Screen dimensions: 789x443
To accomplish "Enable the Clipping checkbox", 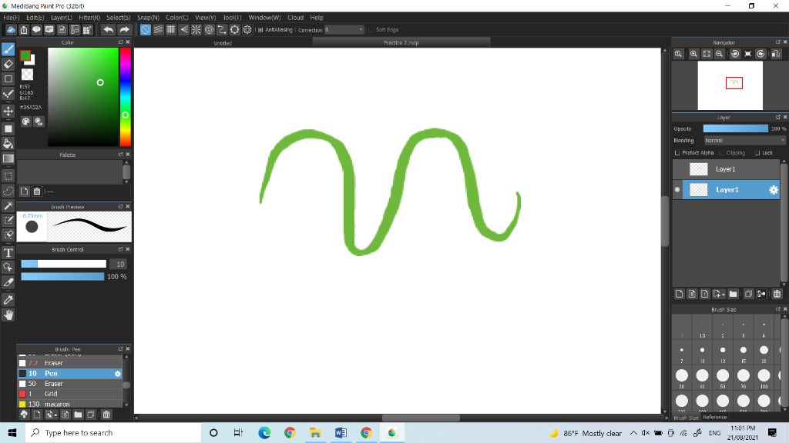I will [x=721, y=153].
